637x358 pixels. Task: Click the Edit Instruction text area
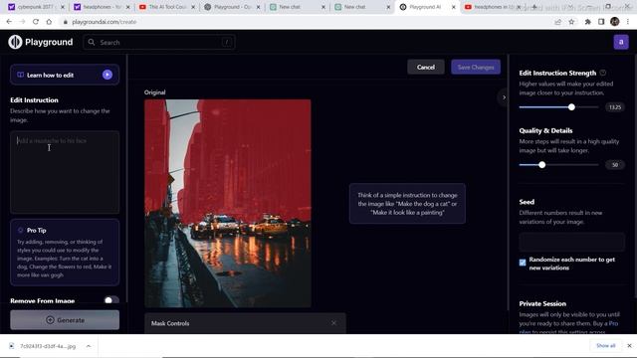pyautogui.click(x=65, y=172)
